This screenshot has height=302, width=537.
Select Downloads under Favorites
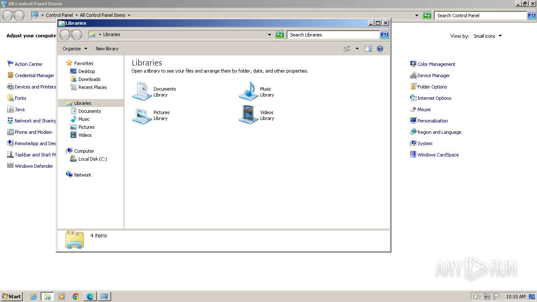pyautogui.click(x=89, y=79)
